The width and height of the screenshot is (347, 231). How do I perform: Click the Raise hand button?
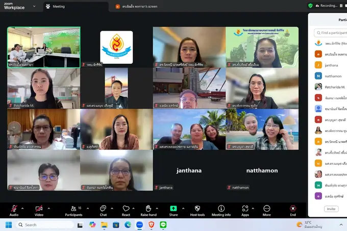click(148, 211)
